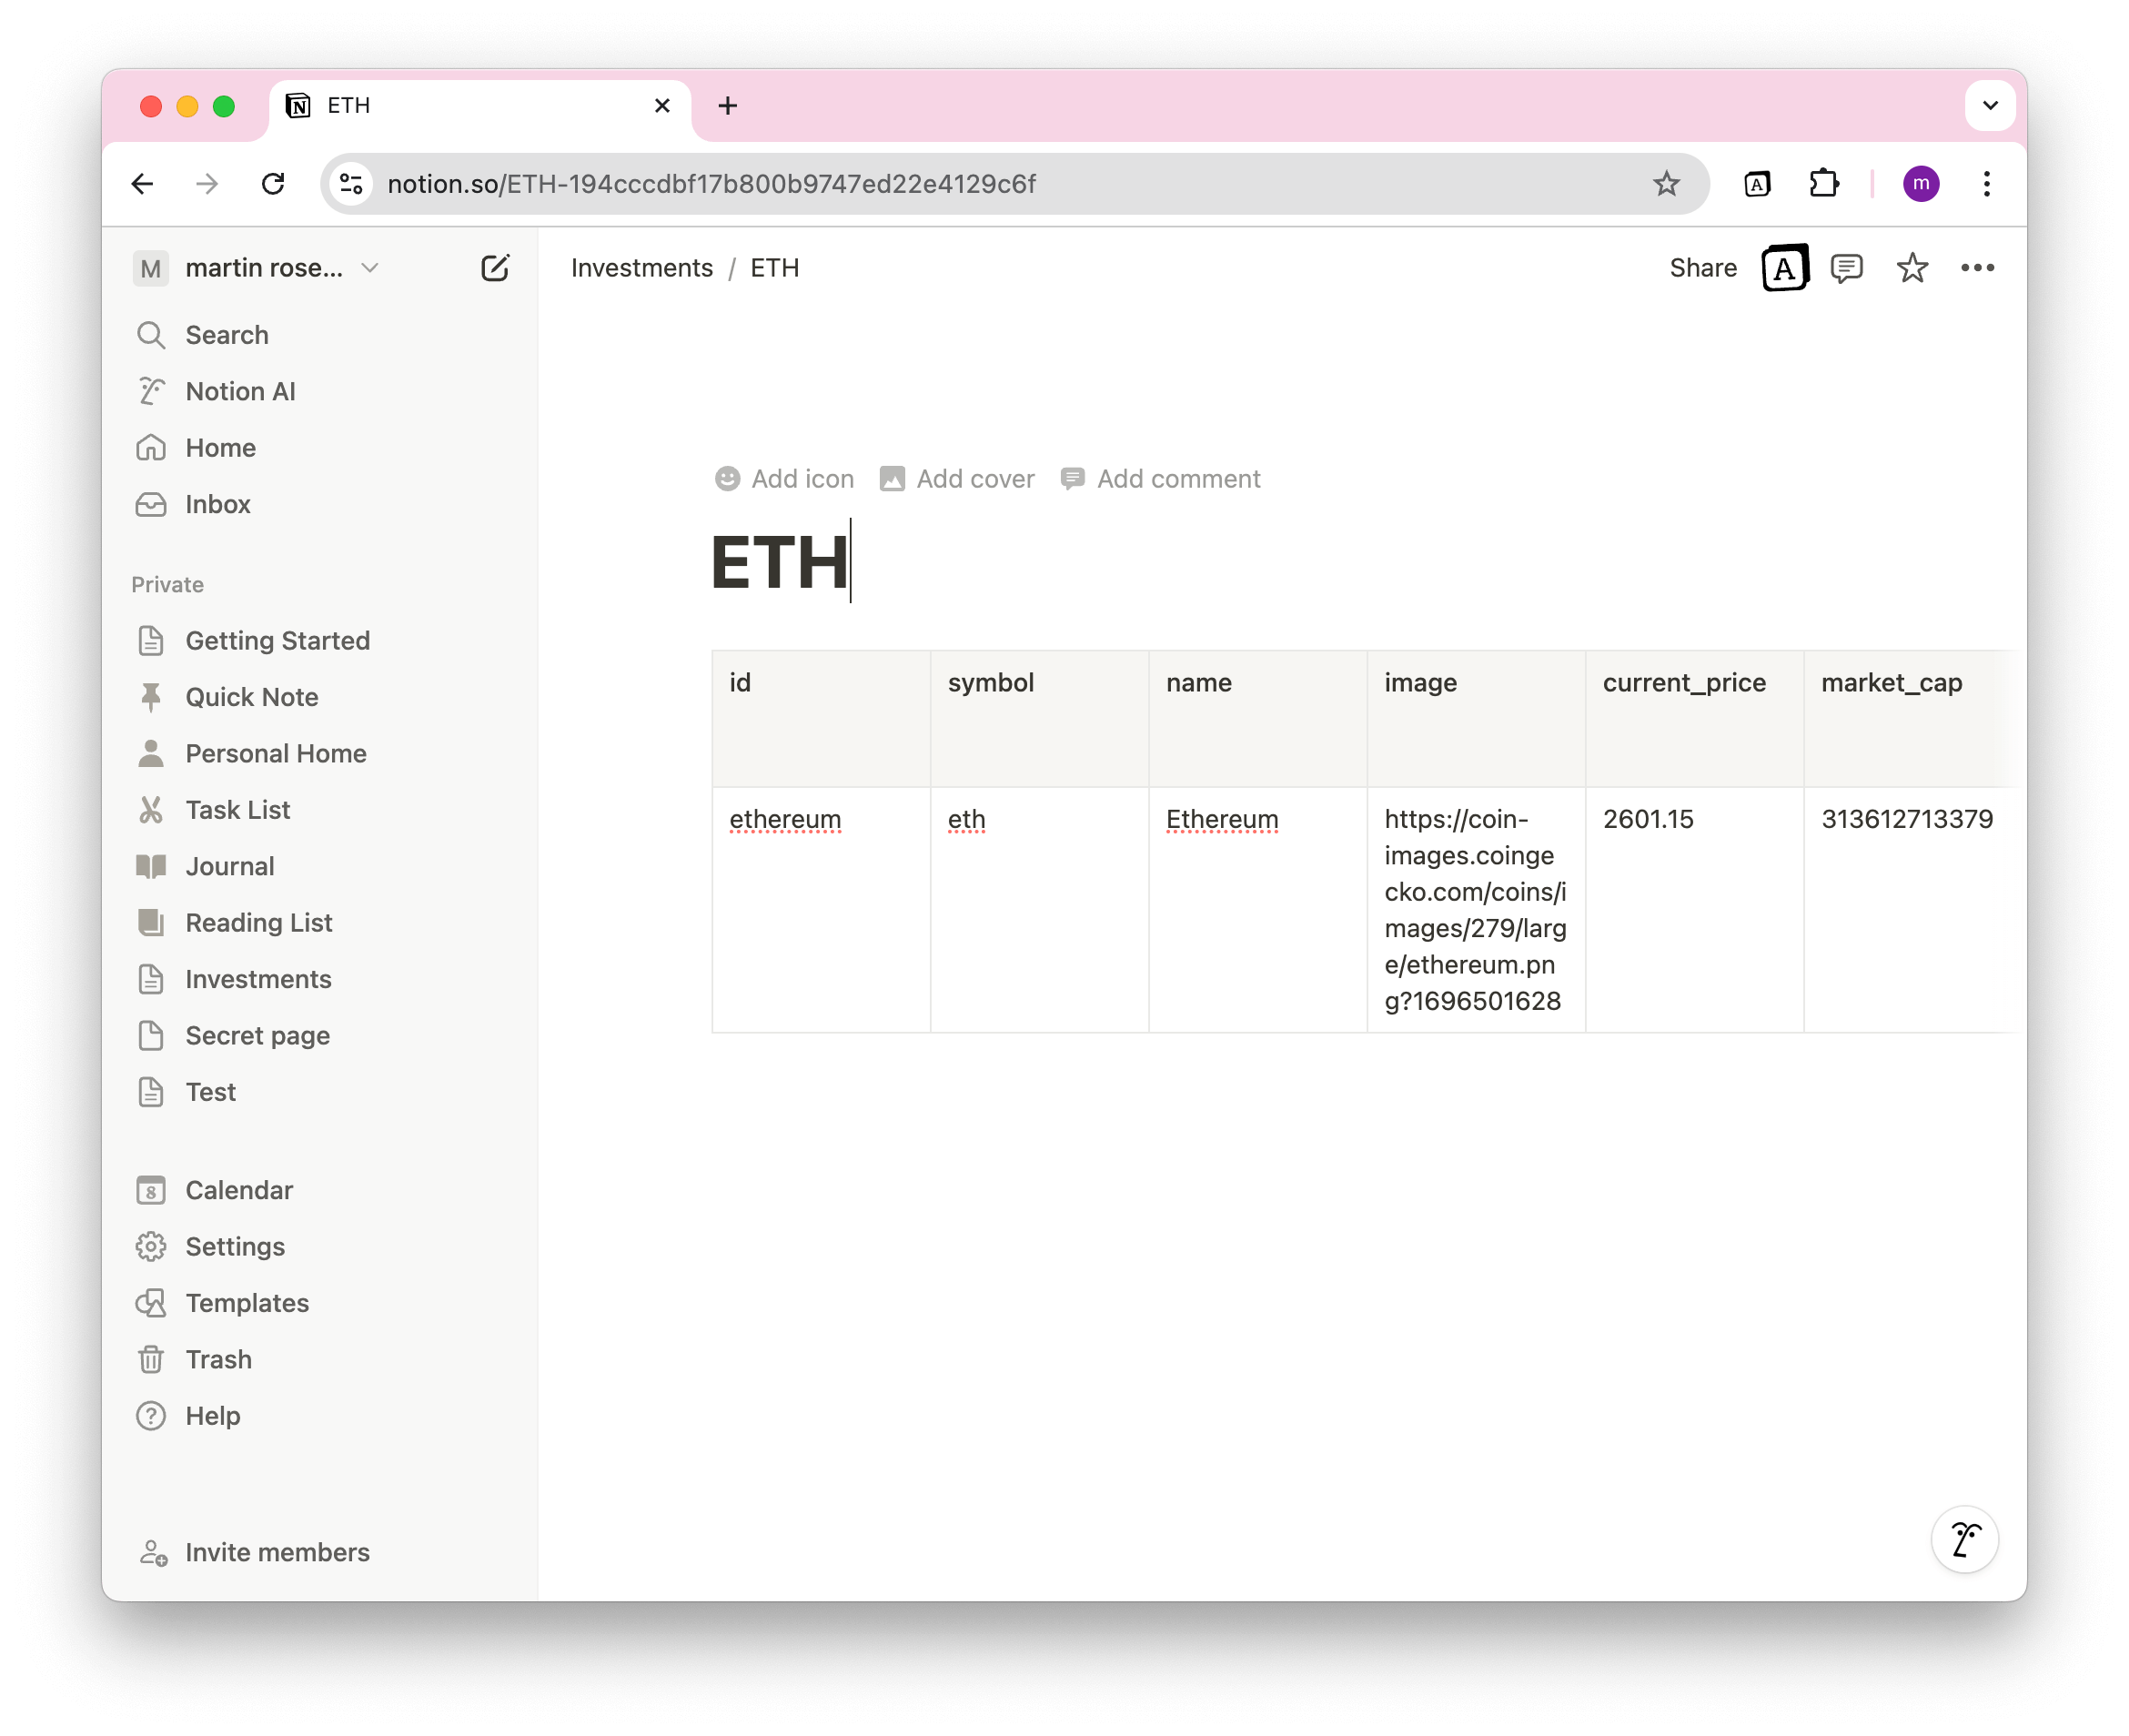
Task: Click the Add icon button
Action: 785,479
